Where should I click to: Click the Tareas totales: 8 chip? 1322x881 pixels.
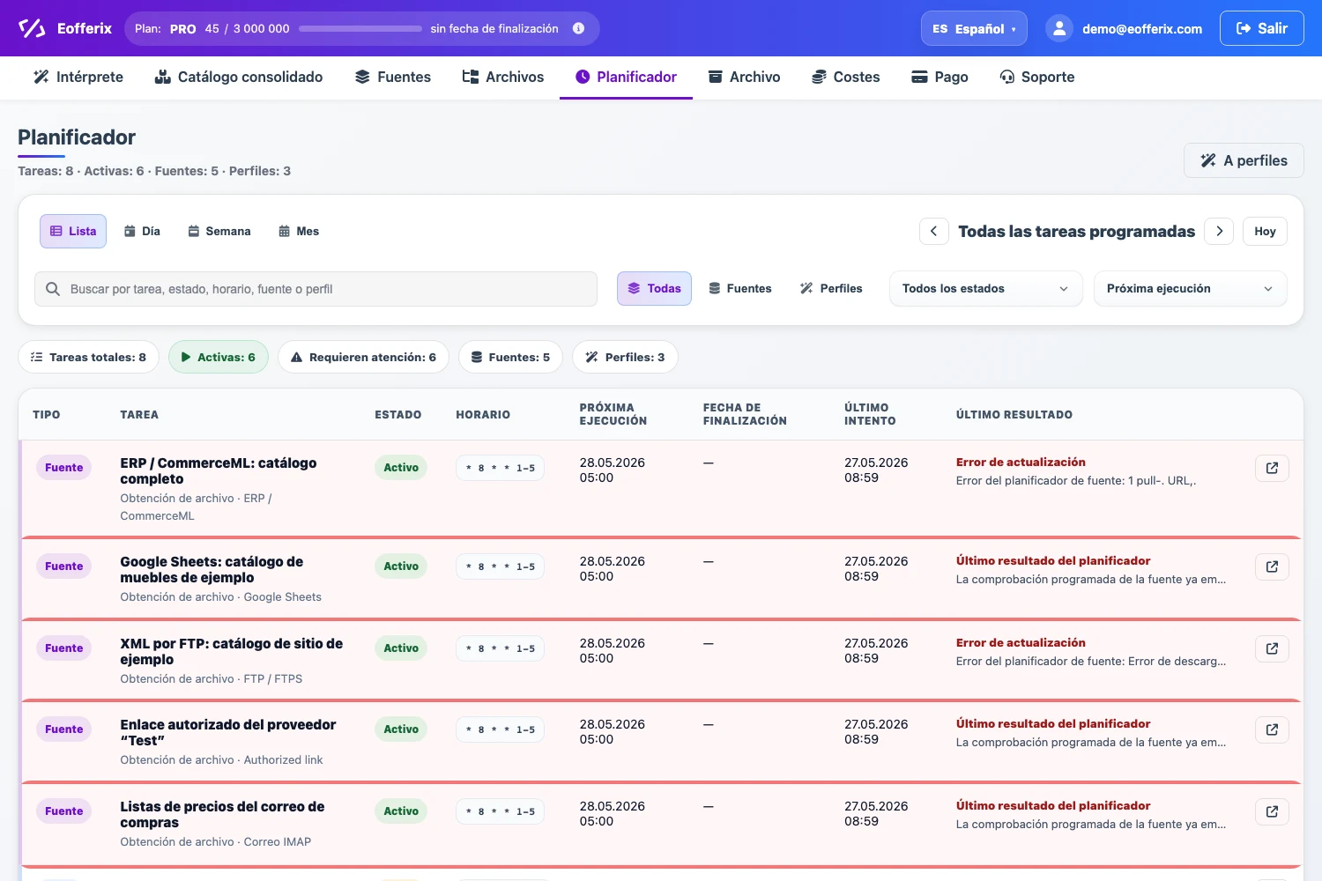click(x=88, y=357)
